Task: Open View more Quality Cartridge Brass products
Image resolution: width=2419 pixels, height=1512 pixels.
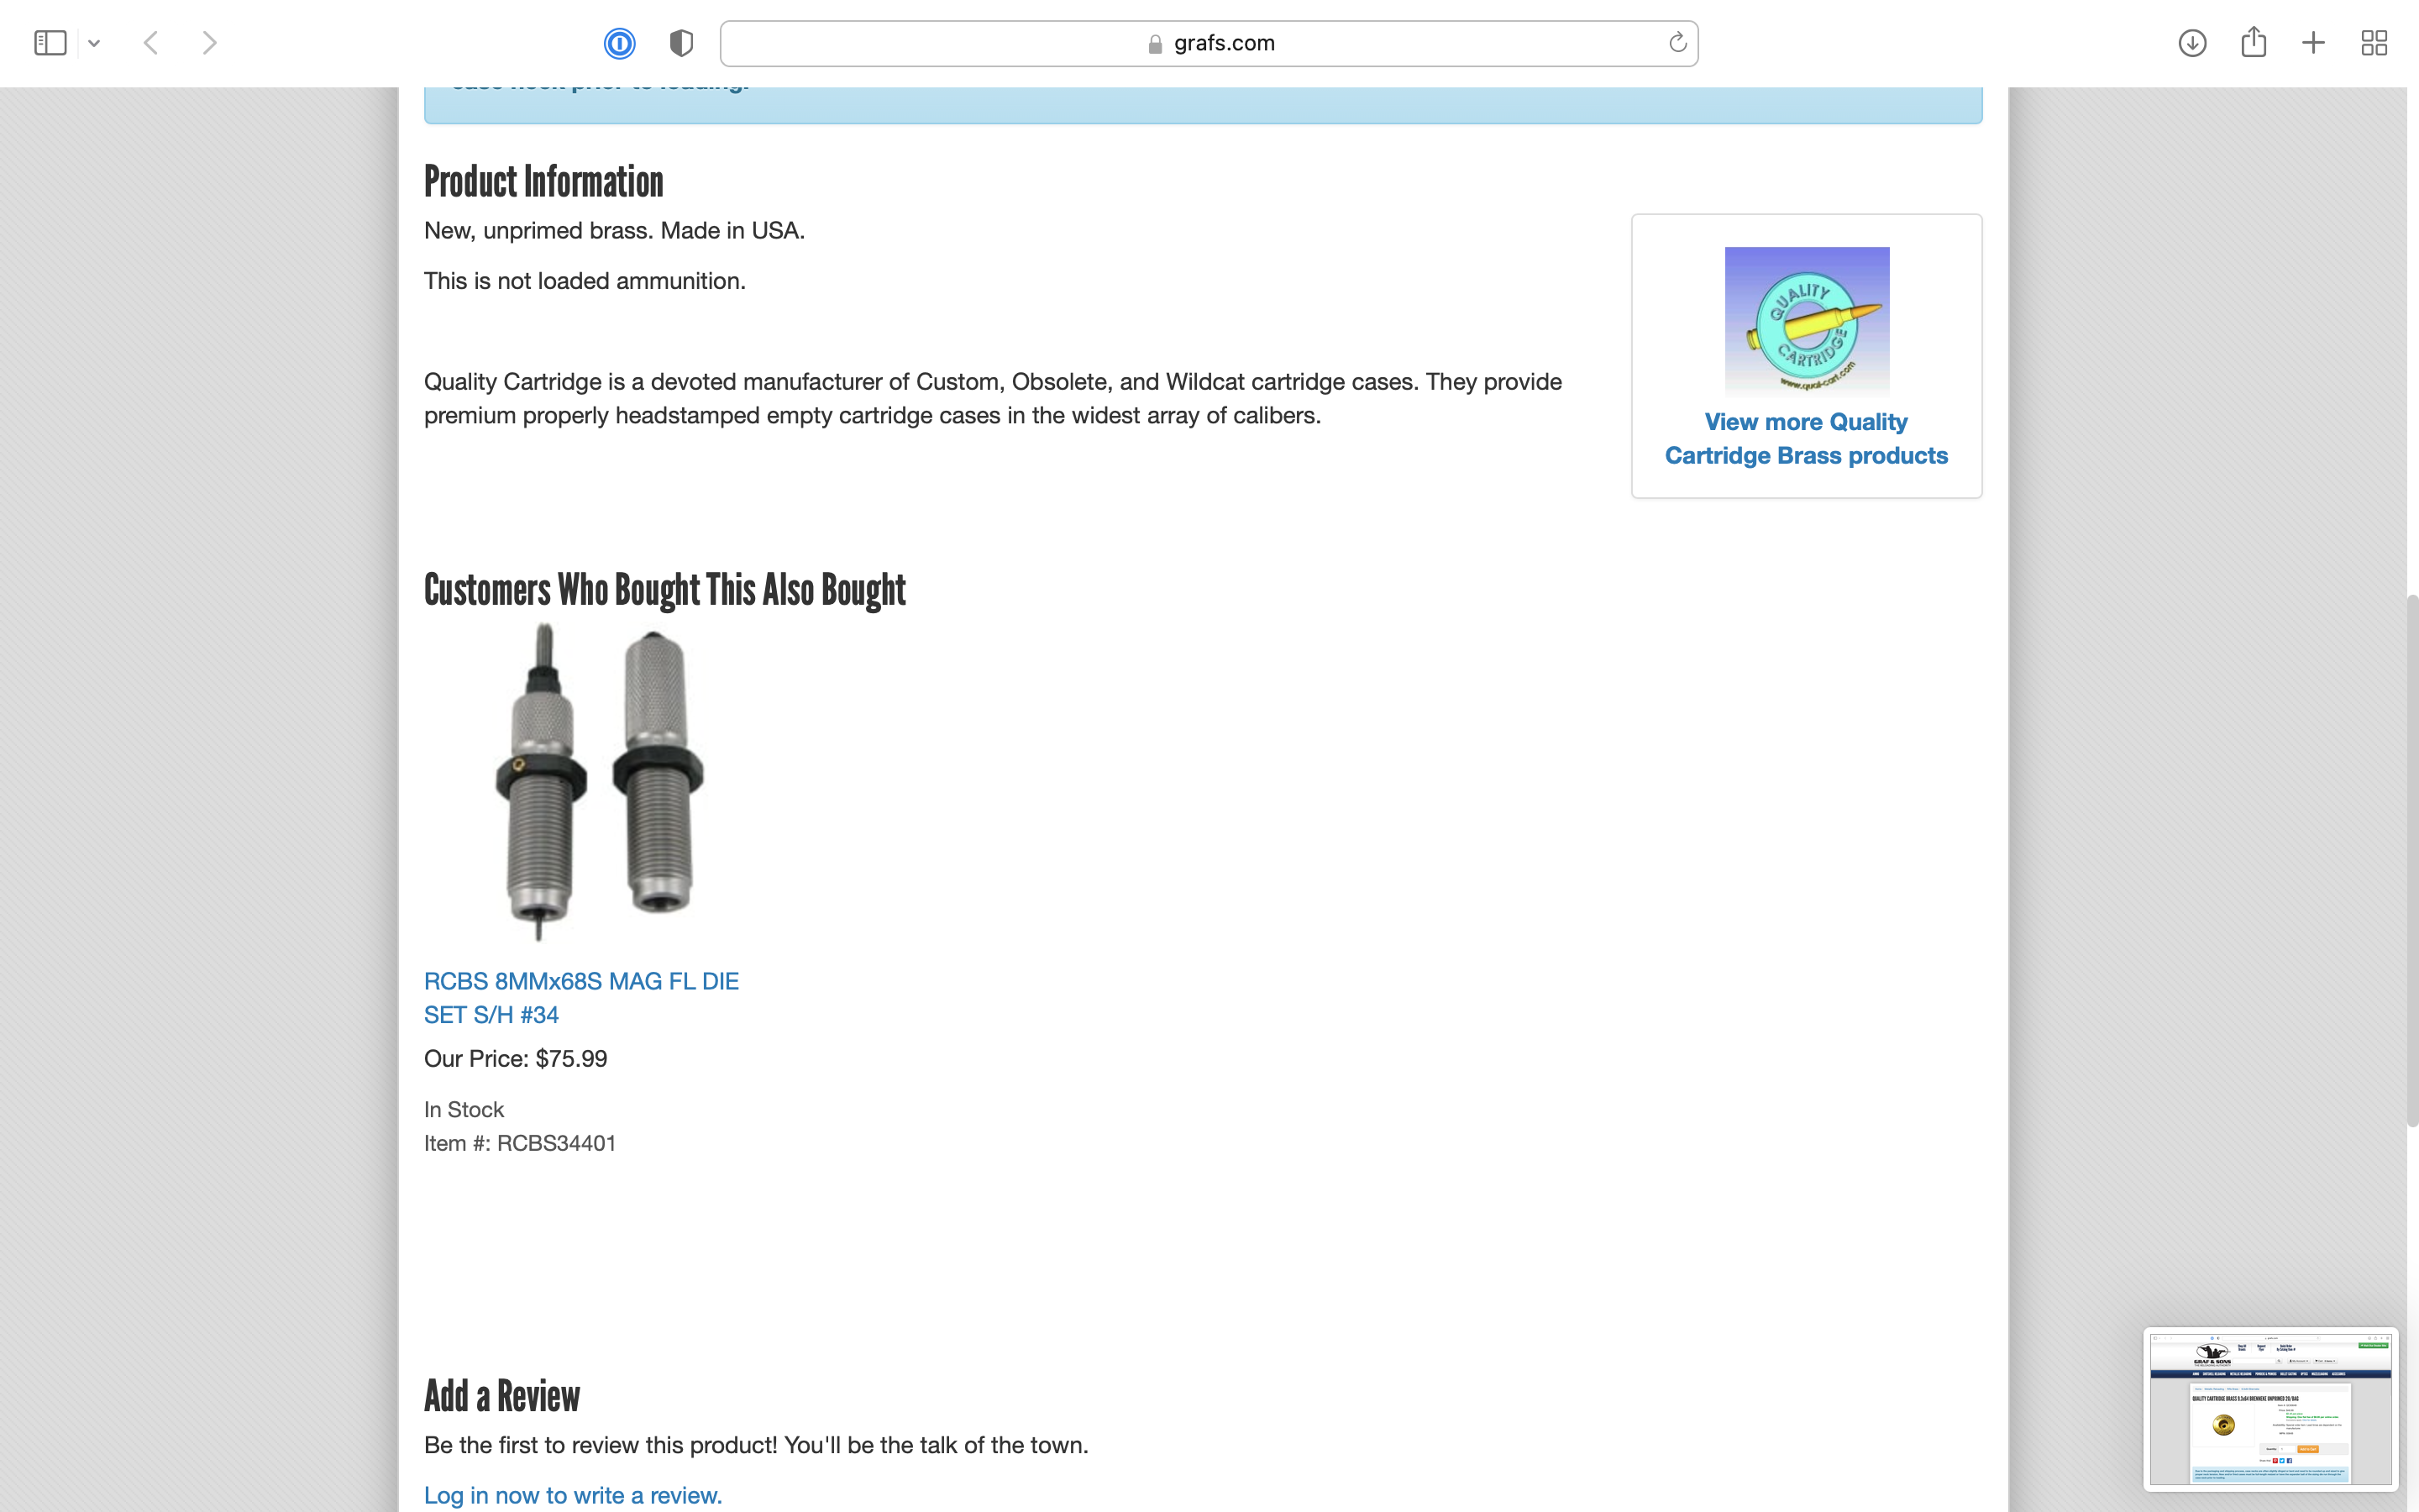Action: pyautogui.click(x=1805, y=439)
